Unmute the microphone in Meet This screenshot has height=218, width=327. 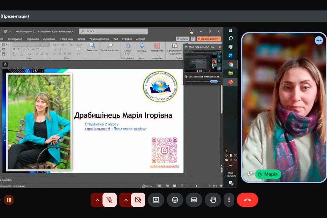[x=110, y=200]
